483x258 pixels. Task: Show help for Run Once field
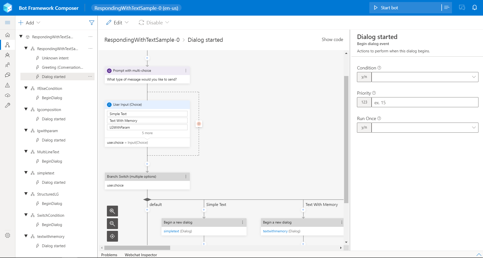pyautogui.click(x=379, y=118)
